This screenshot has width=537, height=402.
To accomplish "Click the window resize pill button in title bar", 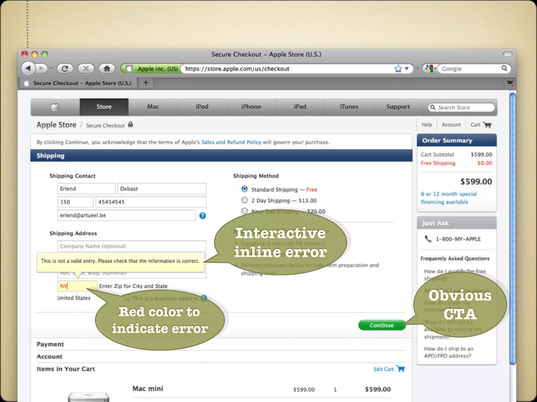I will click(508, 54).
